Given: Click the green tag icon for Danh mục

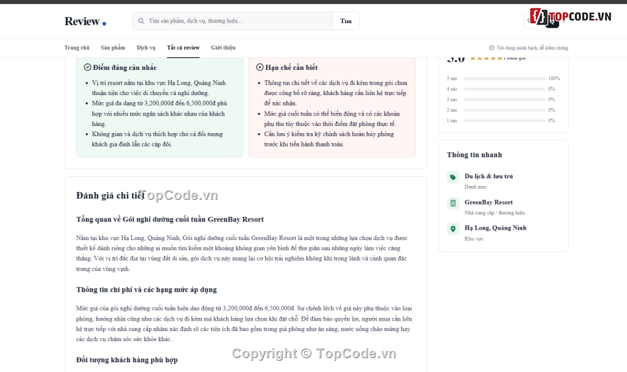Looking at the screenshot, I should coord(453,177).
